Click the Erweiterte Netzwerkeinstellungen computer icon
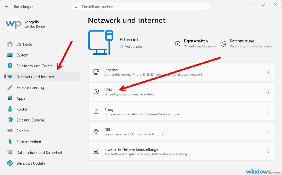Viewport: 282px width, 175px height. (x=96, y=151)
